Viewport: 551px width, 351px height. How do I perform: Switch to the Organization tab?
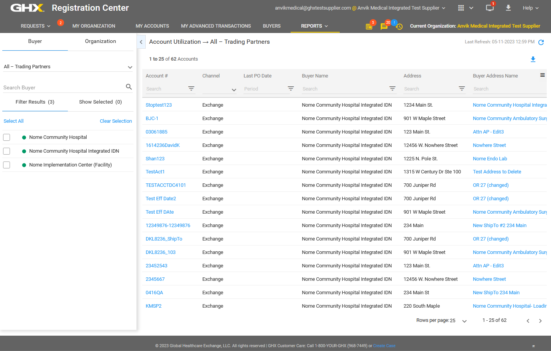(100, 41)
